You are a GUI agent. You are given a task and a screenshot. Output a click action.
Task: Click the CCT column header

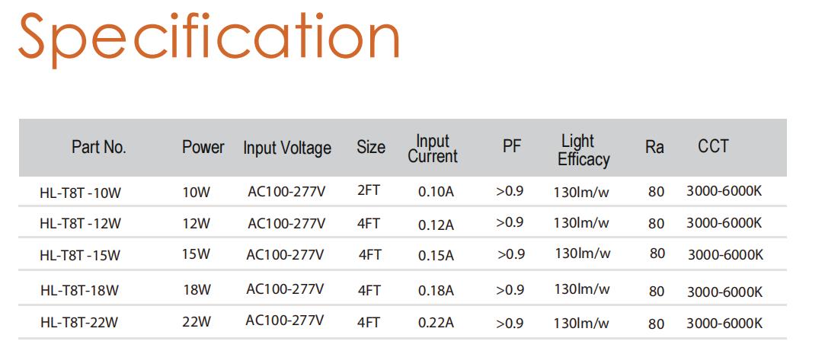click(714, 146)
